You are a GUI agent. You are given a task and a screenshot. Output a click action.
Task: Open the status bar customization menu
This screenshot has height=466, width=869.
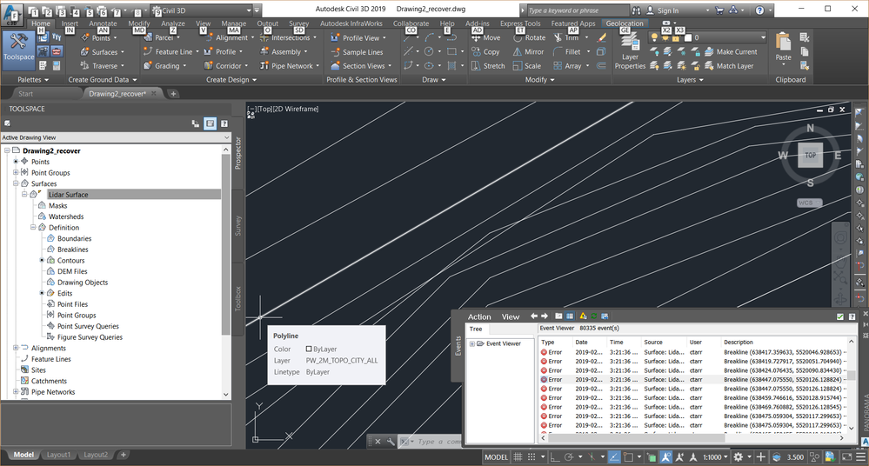tap(860, 457)
